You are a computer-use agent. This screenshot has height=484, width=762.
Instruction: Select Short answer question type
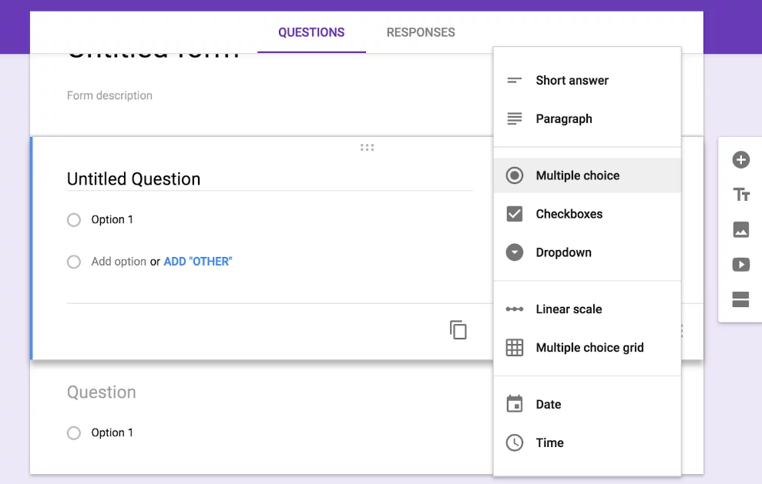pos(572,80)
